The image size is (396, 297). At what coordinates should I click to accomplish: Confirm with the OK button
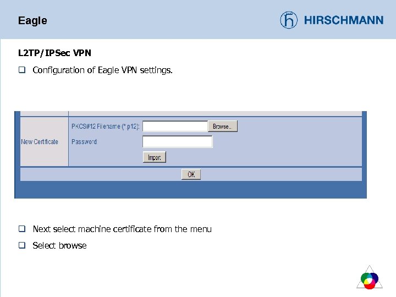coord(191,174)
